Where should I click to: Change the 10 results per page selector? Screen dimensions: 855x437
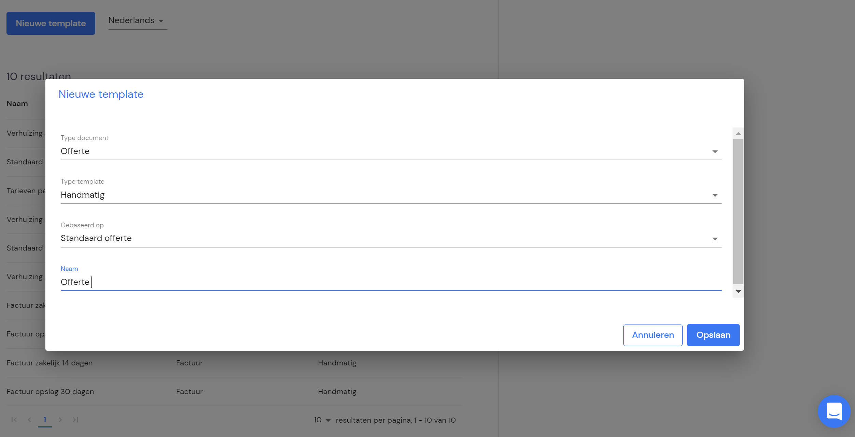click(322, 420)
